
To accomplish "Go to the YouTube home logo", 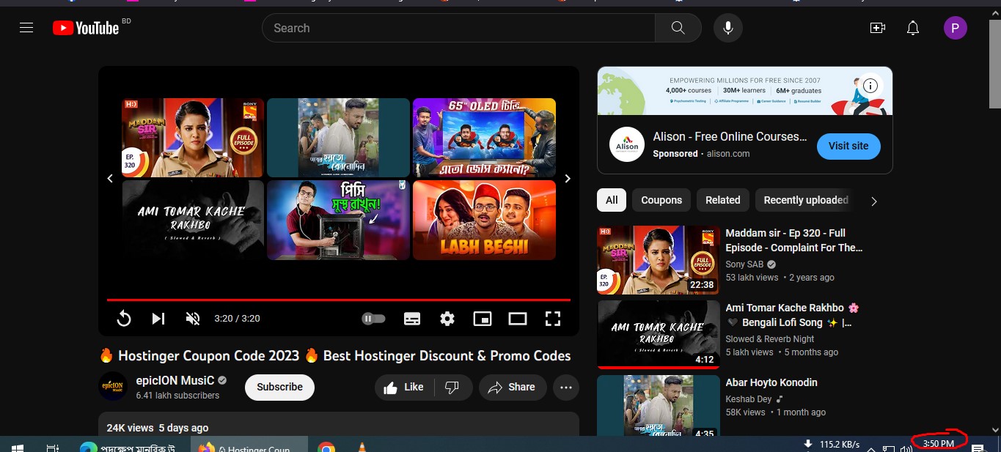I will [x=86, y=28].
